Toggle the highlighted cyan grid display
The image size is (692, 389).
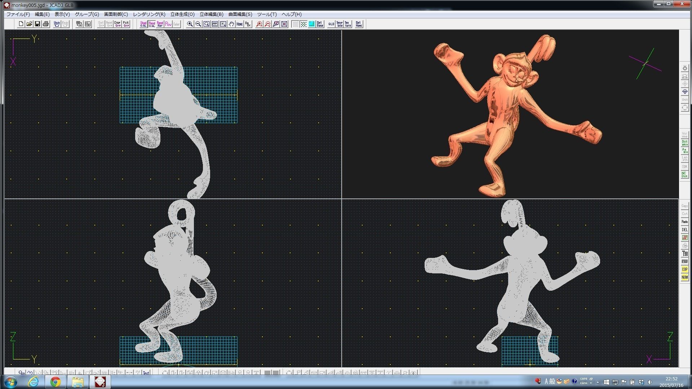pyautogui.click(x=312, y=24)
